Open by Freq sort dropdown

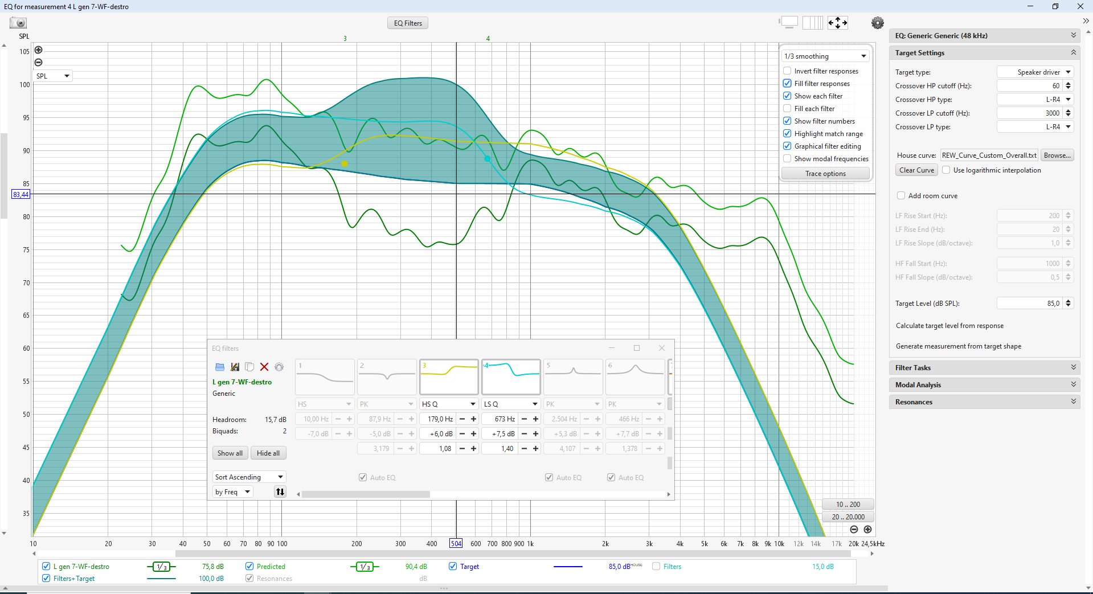click(232, 491)
